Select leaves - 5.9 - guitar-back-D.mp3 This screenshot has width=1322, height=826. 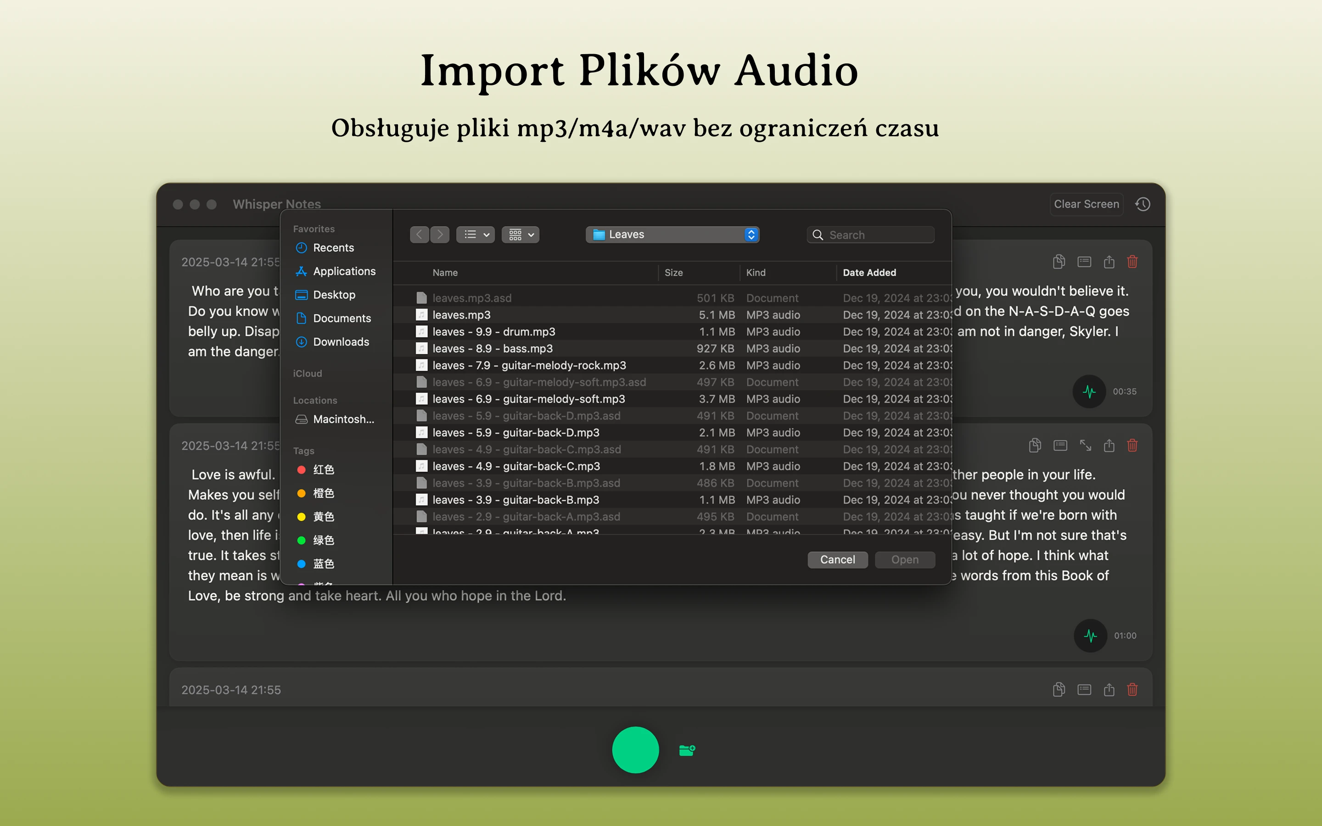(672, 433)
